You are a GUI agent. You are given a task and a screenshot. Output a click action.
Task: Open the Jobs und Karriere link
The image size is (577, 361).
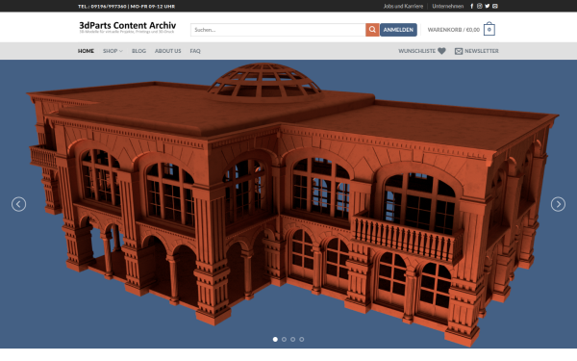(x=403, y=6)
